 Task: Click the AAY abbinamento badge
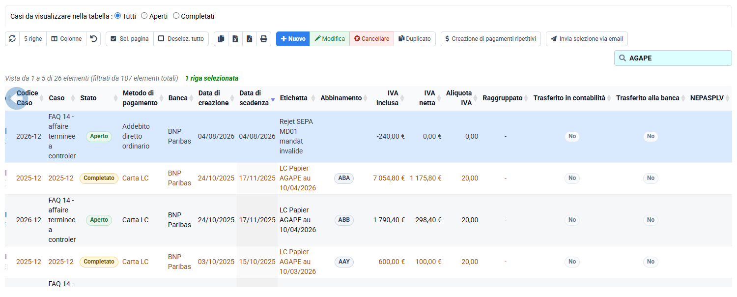[344, 262]
